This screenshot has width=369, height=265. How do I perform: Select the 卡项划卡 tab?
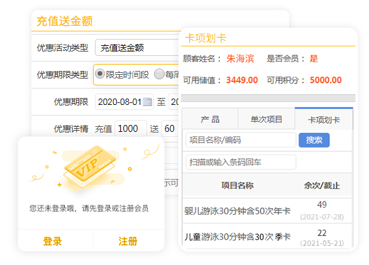point(324,119)
